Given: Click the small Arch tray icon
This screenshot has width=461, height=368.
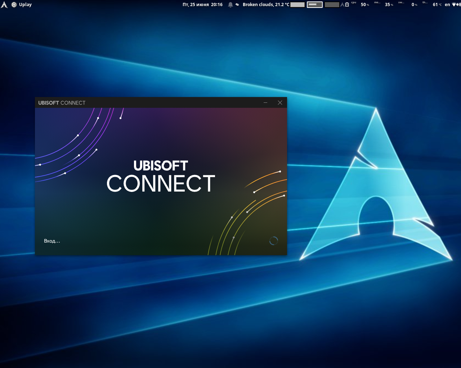Looking at the screenshot, I should point(342,5).
